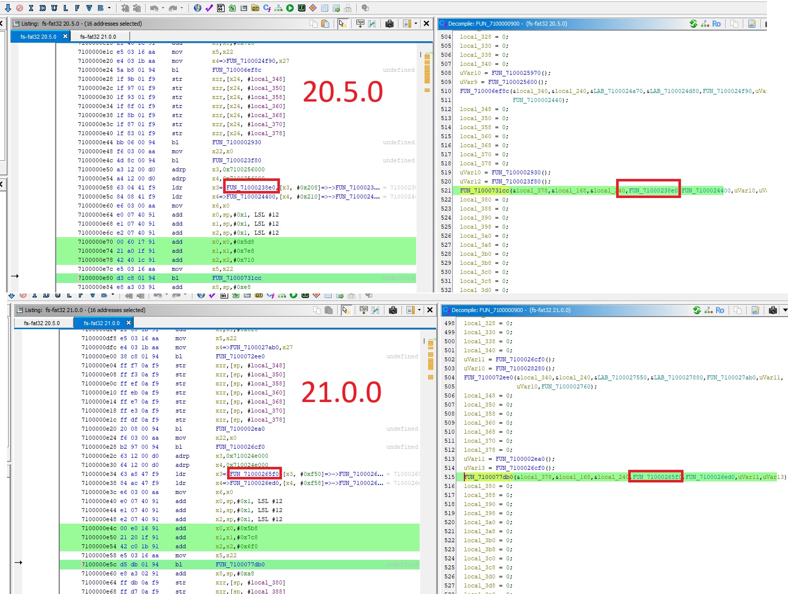Screen dimensions: 788x594
Task: Open the Undo history dropdown arrow in top toolbar
Action: click(163, 8)
